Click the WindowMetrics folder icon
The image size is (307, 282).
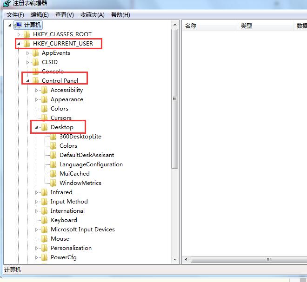53,183
